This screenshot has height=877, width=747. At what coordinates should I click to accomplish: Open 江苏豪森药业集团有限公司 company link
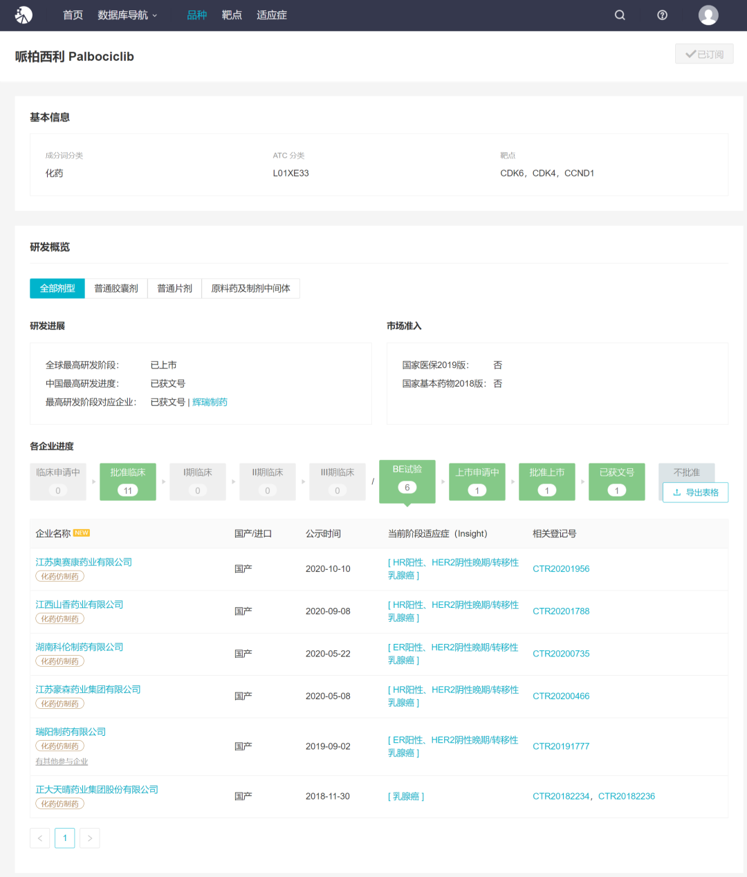[88, 689]
